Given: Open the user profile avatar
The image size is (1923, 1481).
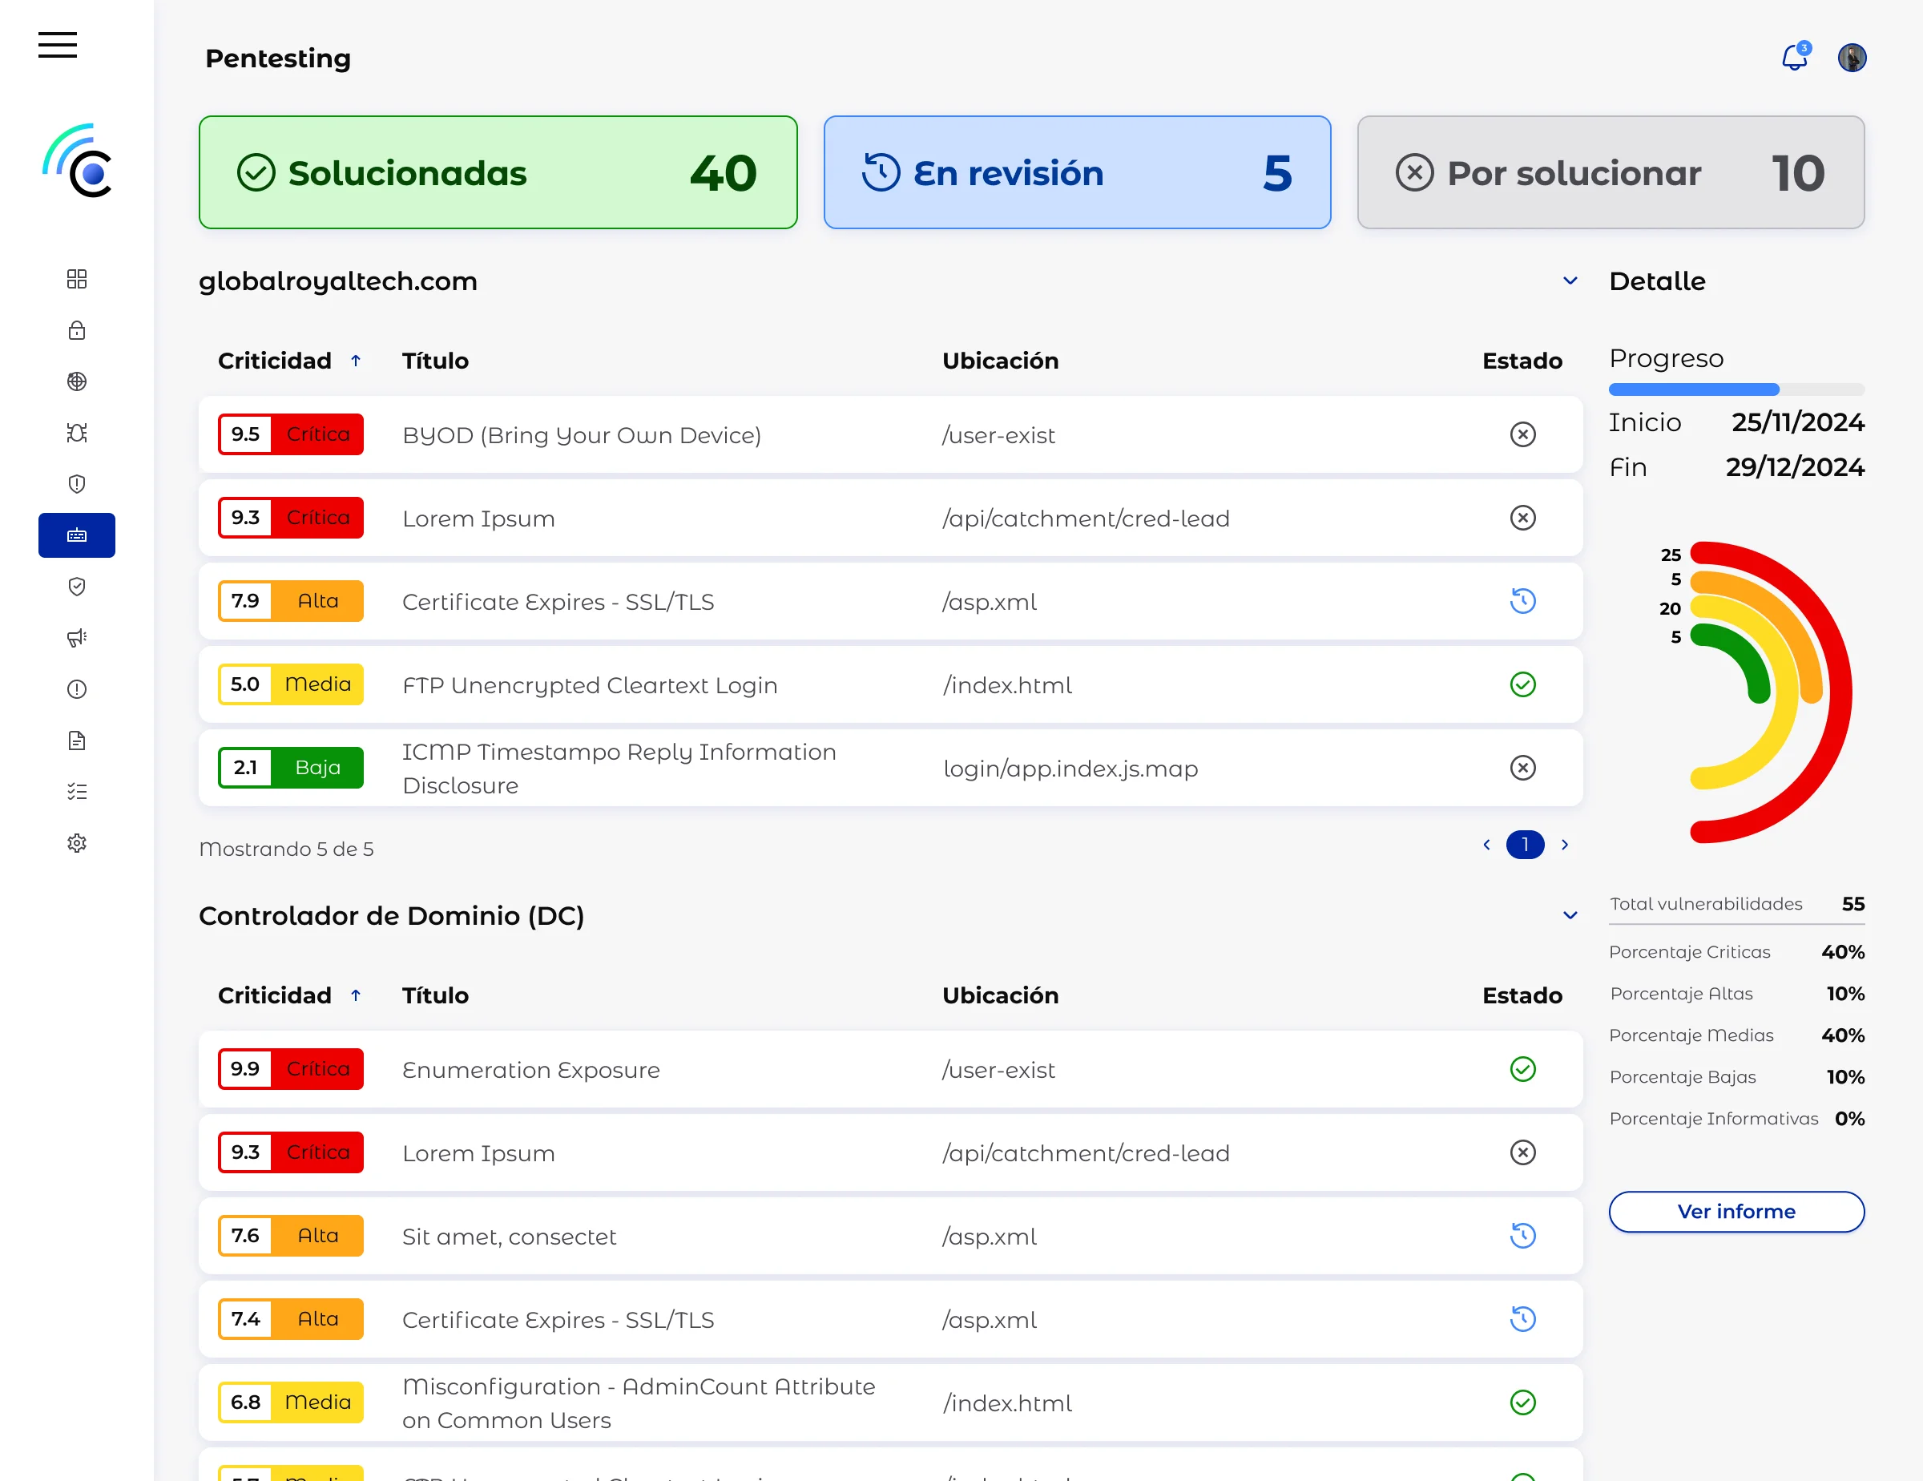Looking at the screenshot, I should [1852, 57].
